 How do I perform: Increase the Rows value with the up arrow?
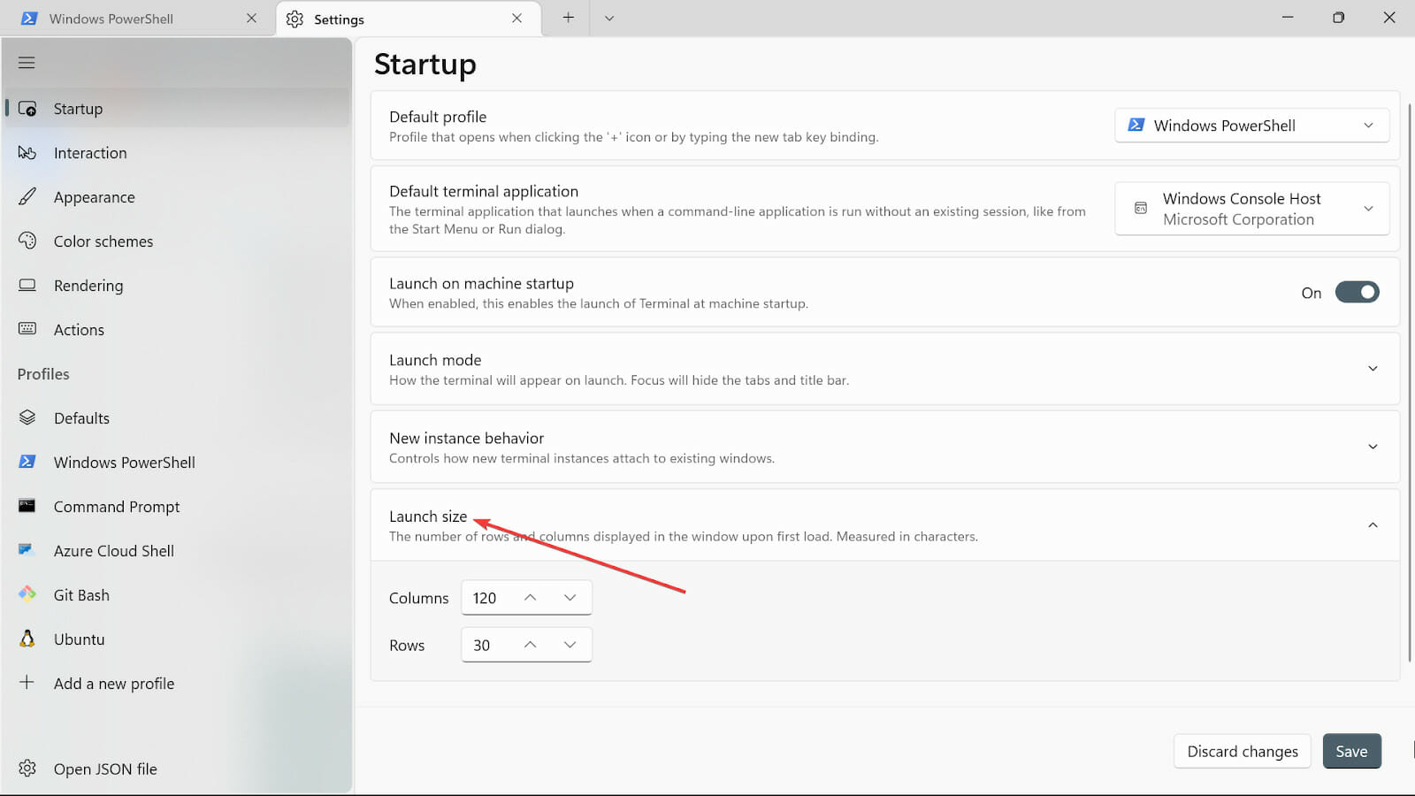click(x=530, y=645)
